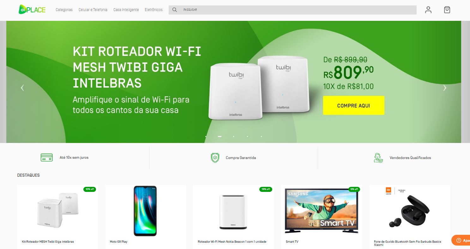Go to next banner slide arrow

coord(445,88)
